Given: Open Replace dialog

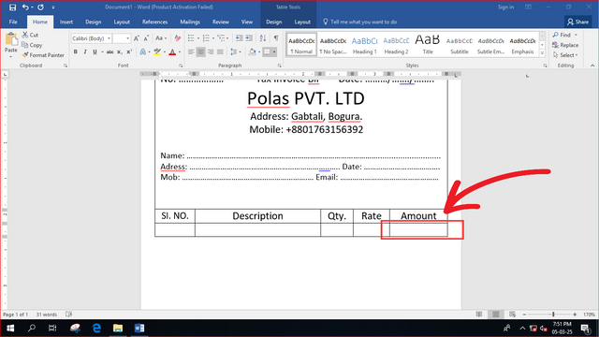Looking at the screenshot, I should pos(565,45).
